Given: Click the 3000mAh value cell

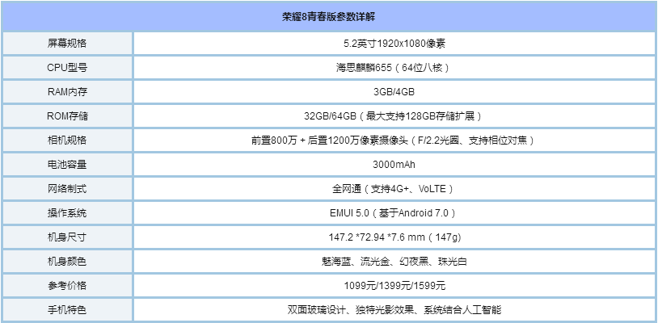Looking at the screenshot, I should coord(394,165).
